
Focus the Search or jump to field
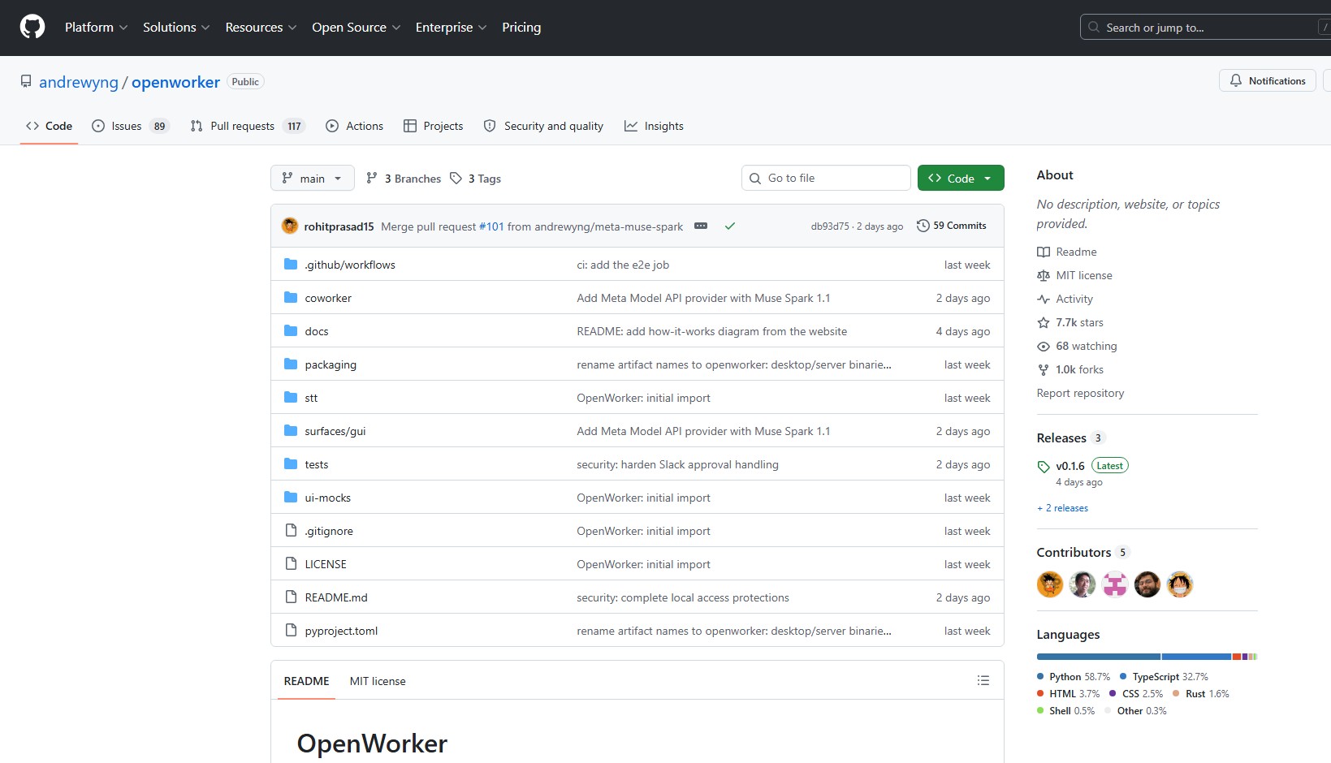1206,27
